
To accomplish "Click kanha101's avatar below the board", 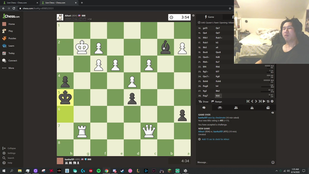I will 60,161.
